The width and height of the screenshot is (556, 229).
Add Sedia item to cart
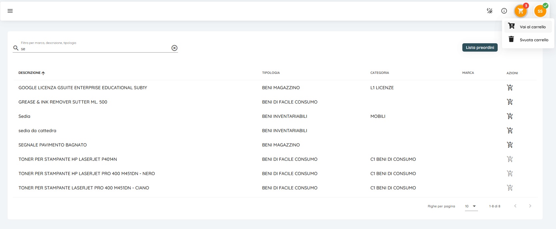510,116
